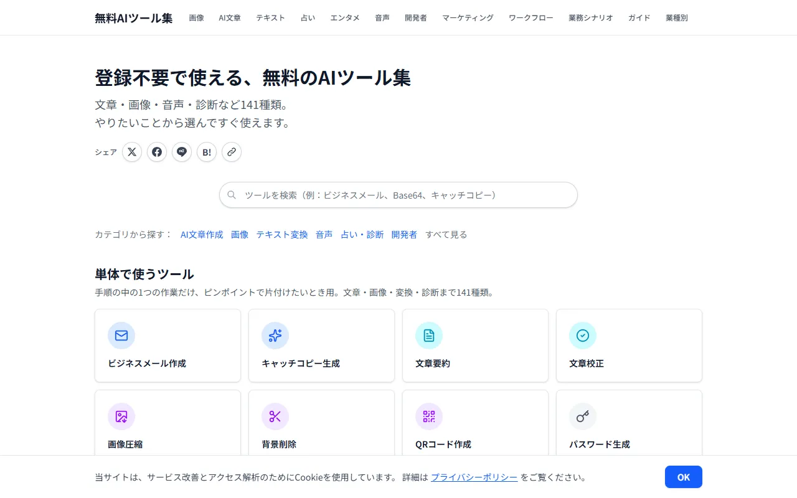Open the プライバシーポリシー link
The height and width of the screenshot is (498, 797).
click(474, 477)
